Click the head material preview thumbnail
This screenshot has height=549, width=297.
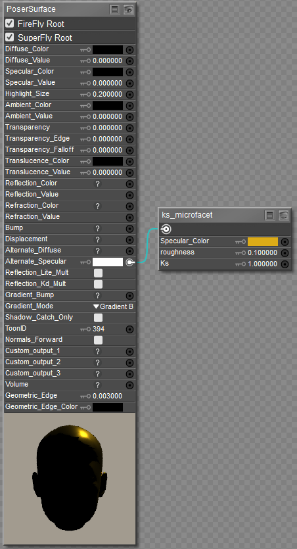70,479
